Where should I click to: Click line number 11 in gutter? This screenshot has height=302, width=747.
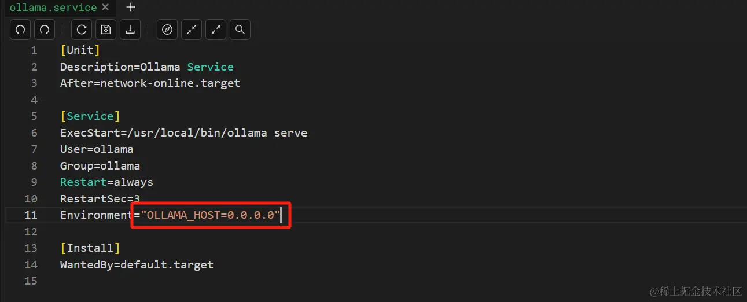31,215
